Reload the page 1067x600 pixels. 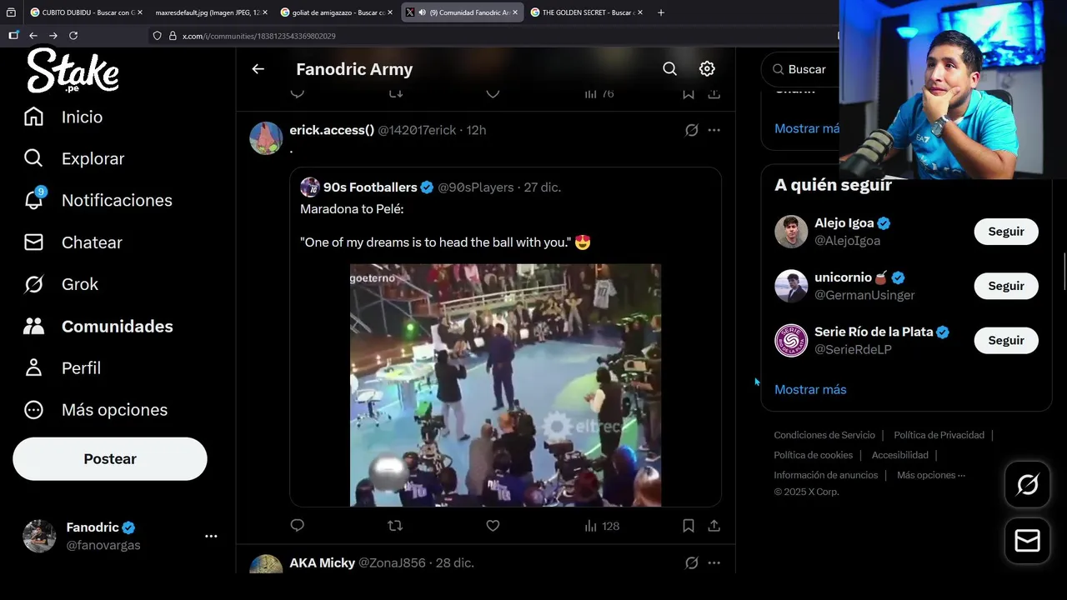(73, 36)
